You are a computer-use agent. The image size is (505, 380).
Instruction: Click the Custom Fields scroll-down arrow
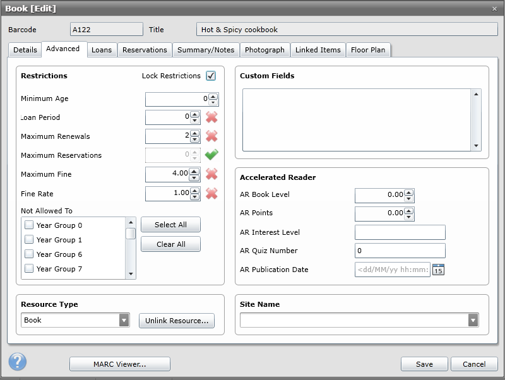(x=476, y=146)
